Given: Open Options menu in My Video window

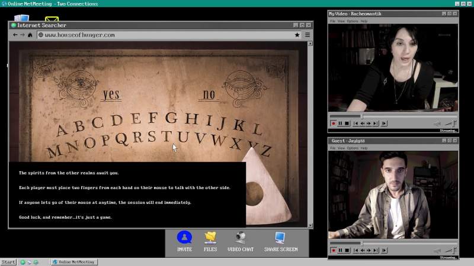Looking at the screenshot, I should coord(353,21).
